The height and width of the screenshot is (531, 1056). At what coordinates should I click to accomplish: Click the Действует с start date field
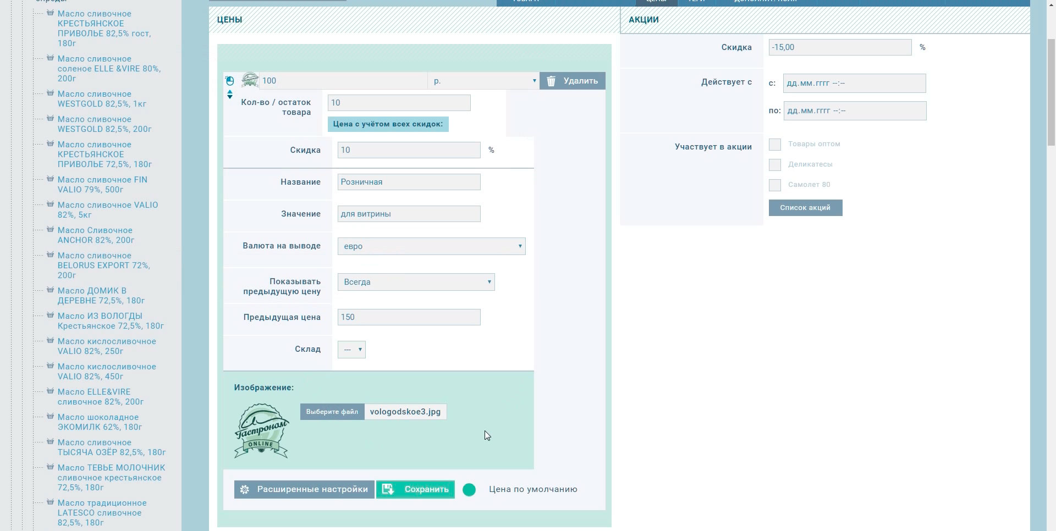855,83
